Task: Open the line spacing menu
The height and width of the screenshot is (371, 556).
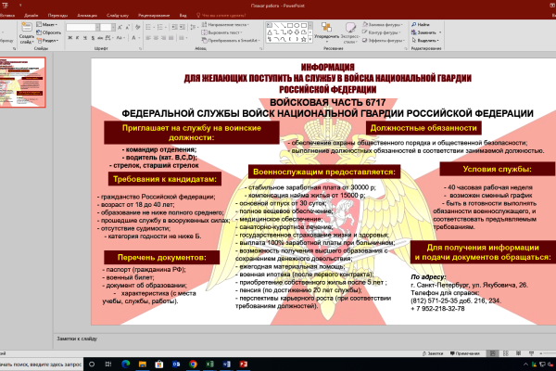Action: pos(193,27)
